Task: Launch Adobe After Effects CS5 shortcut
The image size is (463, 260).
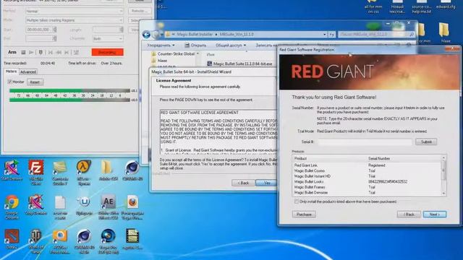Action: 108,207
